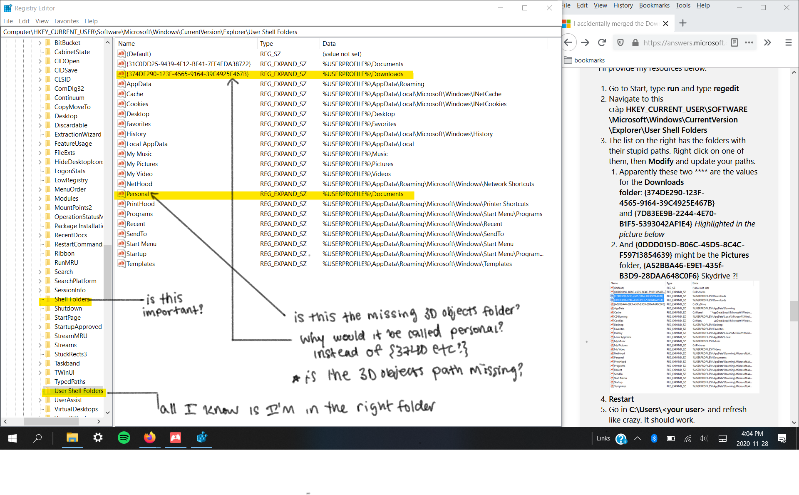Show hidden tray icons chevron
Image resolution: width=799 pixels, height=495 pixels.
[638, 438]
